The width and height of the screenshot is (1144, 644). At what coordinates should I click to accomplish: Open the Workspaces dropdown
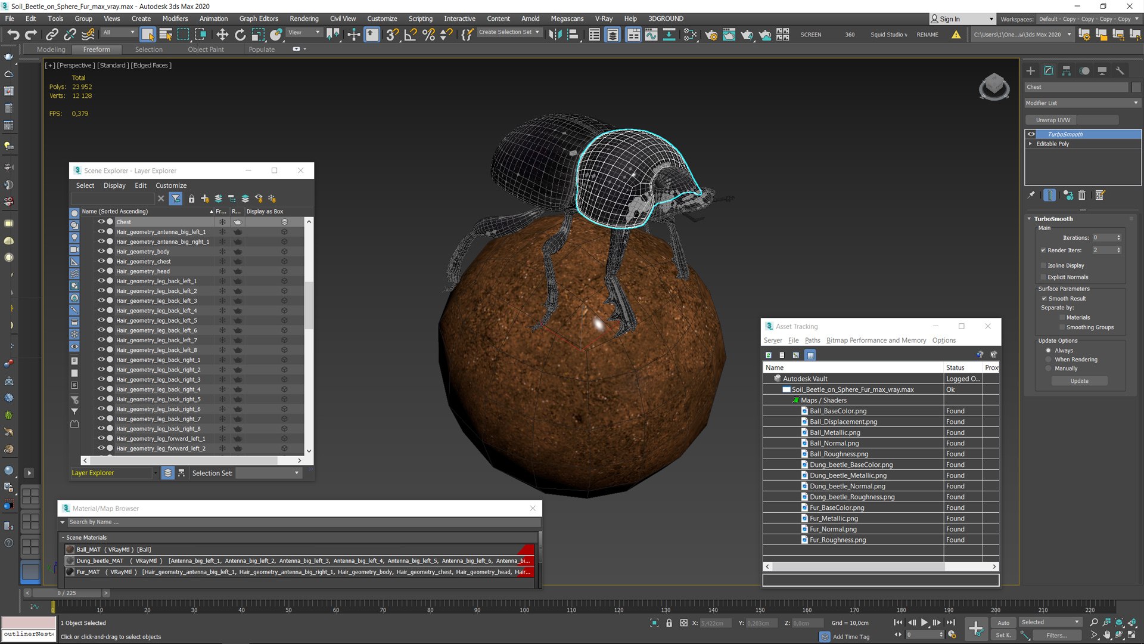(1088, 19)
